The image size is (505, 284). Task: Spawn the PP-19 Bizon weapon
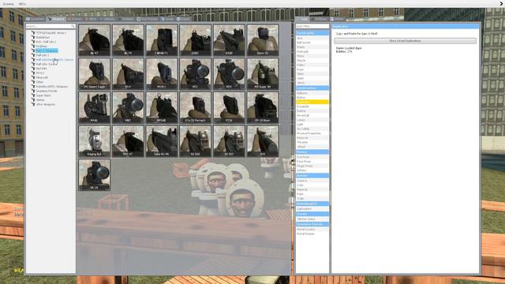click(263, 107)
